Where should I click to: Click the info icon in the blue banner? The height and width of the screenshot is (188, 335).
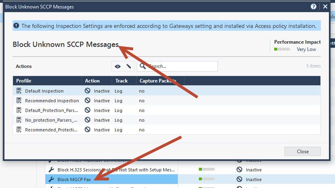pos(16,26)
